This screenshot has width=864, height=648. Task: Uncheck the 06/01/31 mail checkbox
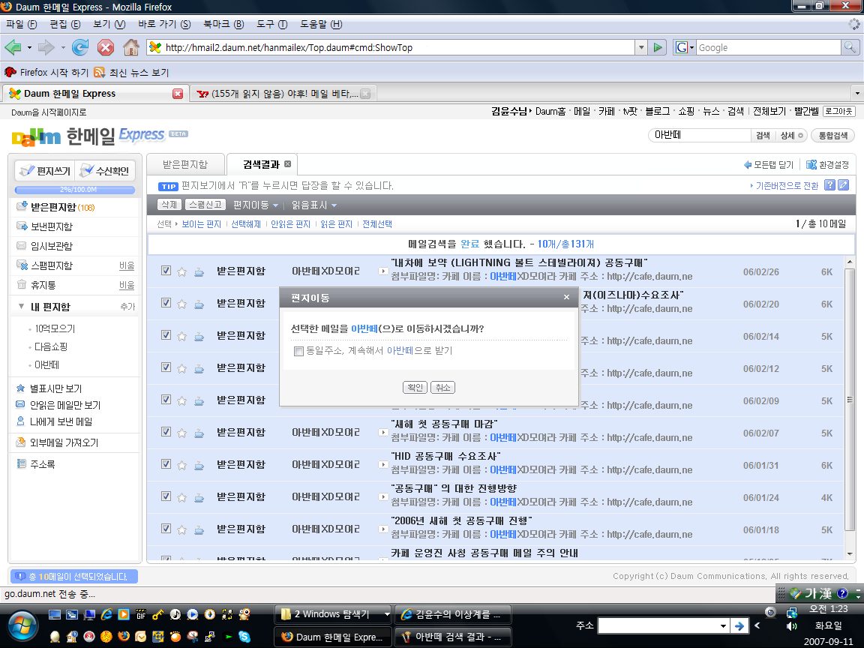pyautogui.click(x=166, y=464)
